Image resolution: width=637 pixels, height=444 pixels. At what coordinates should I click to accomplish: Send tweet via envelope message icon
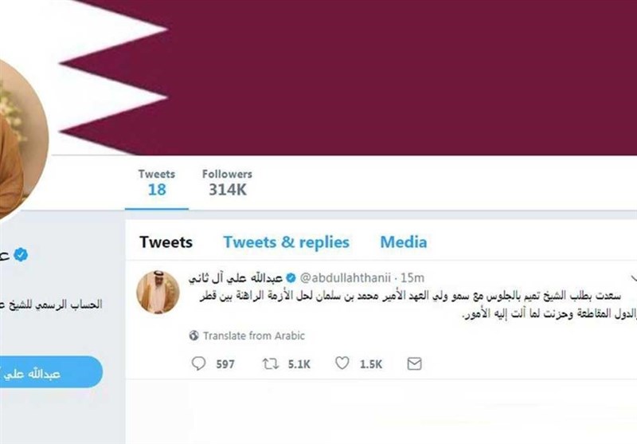414,363
